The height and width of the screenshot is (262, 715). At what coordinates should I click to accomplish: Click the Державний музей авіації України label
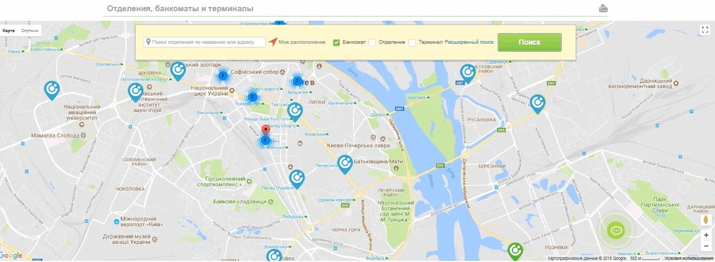coord(127,239)
